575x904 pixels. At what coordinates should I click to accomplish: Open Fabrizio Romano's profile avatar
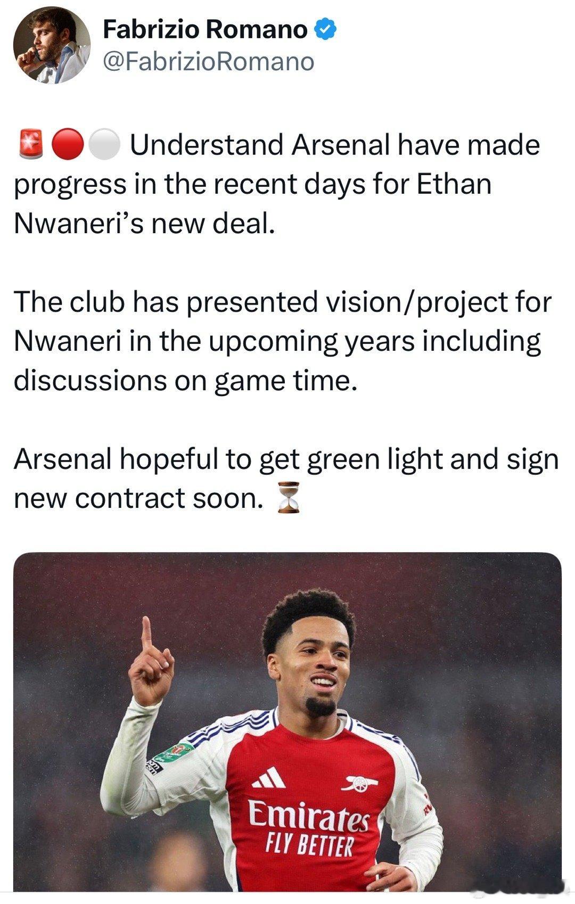click(x=52, y=45)
